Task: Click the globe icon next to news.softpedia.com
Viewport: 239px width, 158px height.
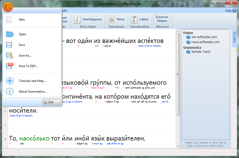Action: pyautogui.click(x=188, y=42)
